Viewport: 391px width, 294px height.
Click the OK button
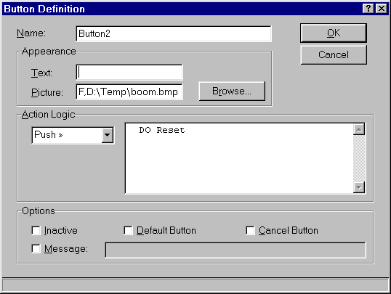click(x=334, y=33)
